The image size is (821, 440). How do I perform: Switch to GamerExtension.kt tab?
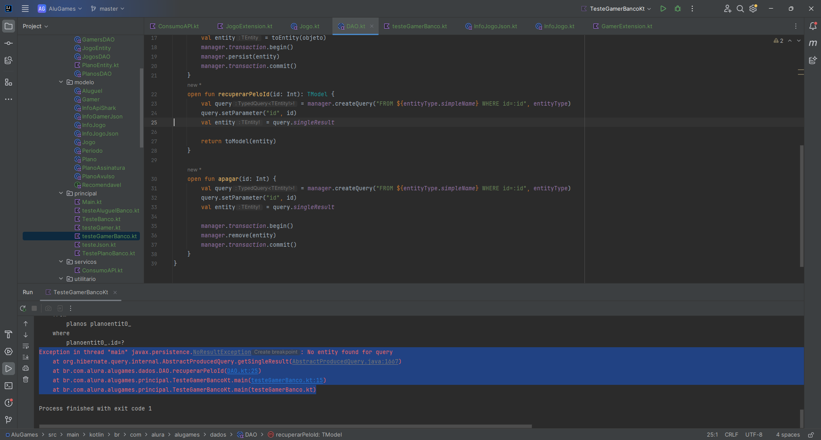click(x=622, y=26)
